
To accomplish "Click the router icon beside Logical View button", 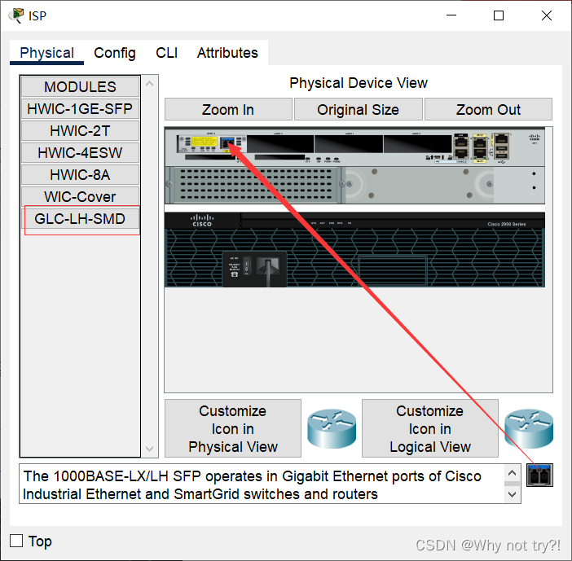I will pos(529,428).
